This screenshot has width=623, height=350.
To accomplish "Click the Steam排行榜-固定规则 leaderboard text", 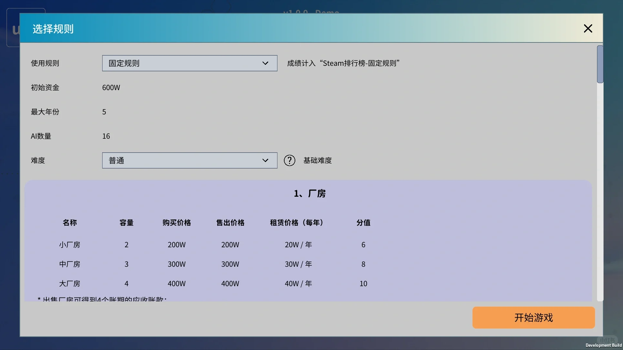I will pyautogui.click(x=343, y=63).
